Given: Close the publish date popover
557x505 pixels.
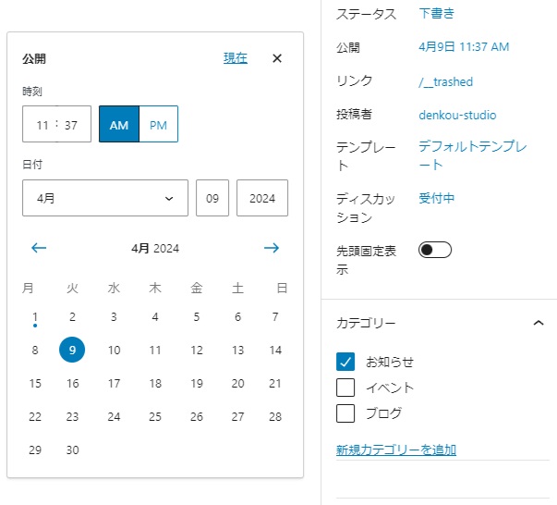Looking at the screenshot, I should [277, 58].
